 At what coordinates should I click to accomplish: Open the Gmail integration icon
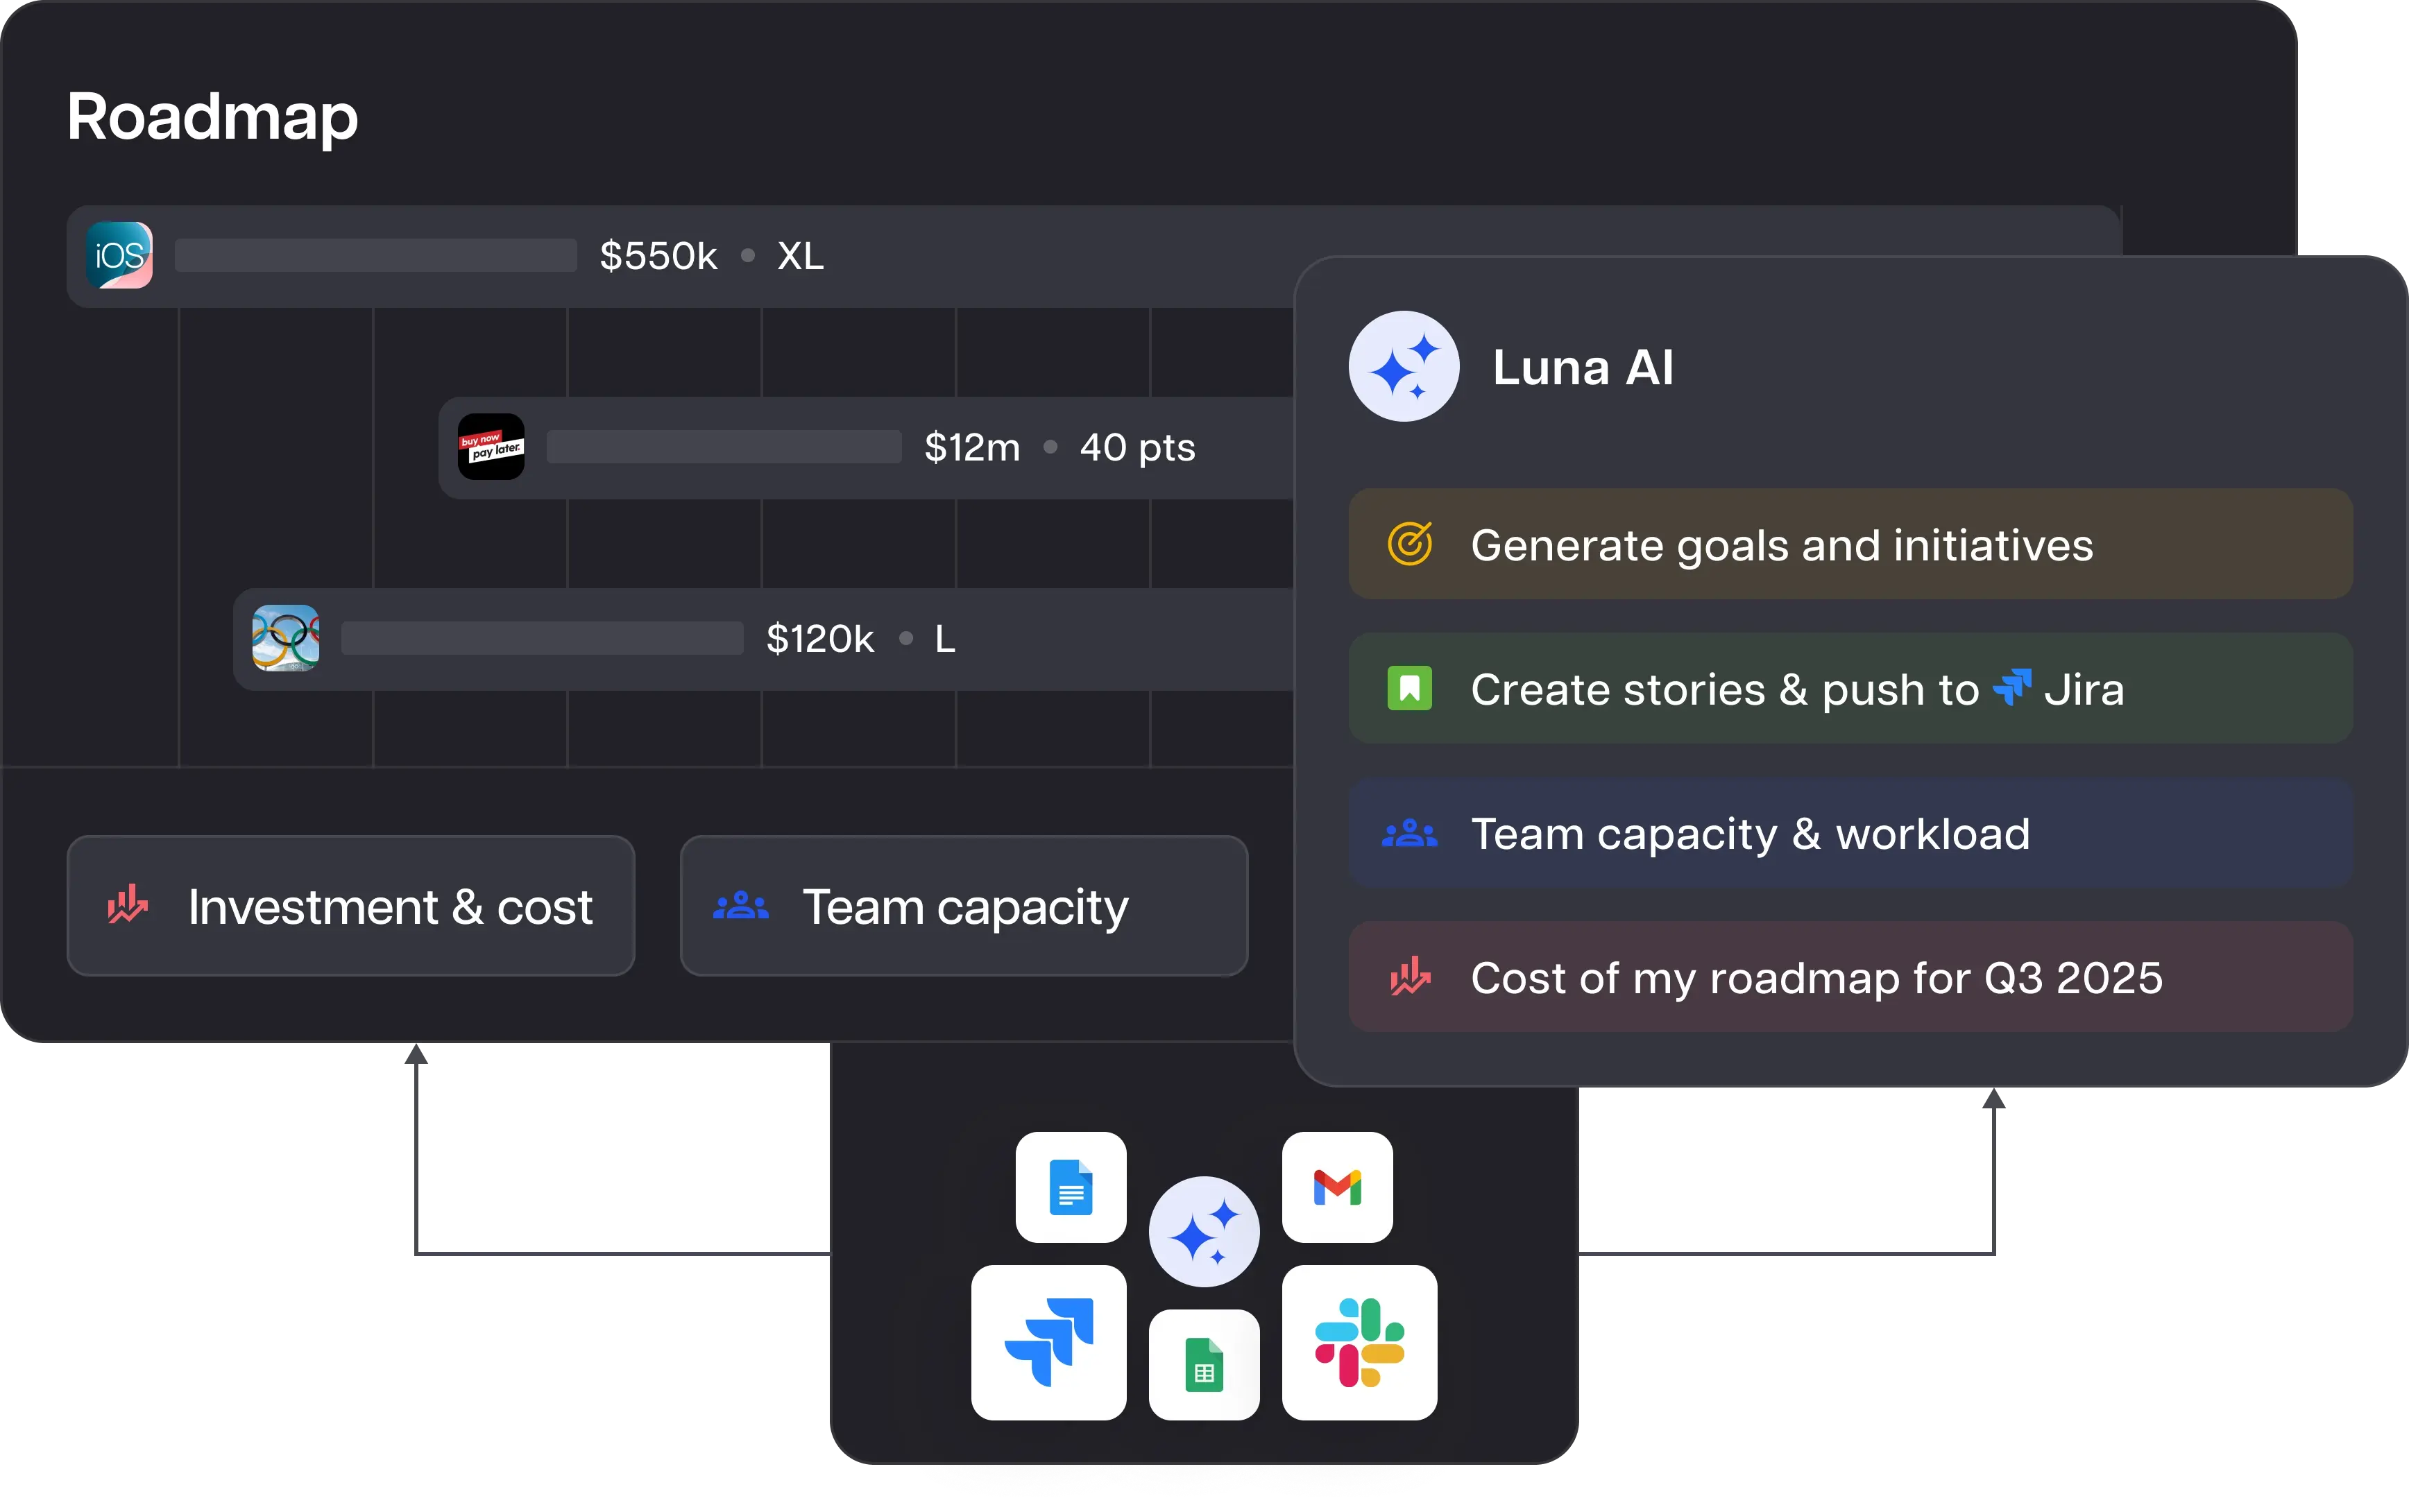click(x=1338, y=1187)
